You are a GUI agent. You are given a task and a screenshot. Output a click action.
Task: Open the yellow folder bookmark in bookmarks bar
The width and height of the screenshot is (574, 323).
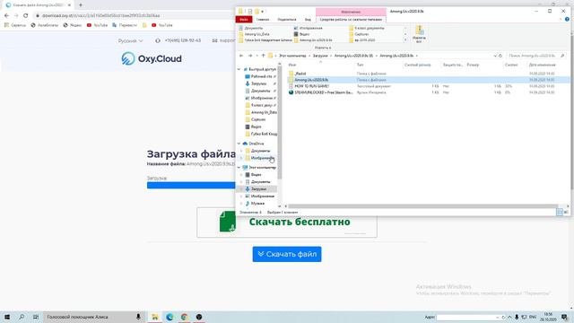pos(144,25)
